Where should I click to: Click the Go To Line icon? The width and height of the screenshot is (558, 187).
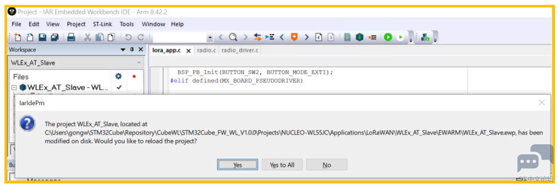point(270,37)
